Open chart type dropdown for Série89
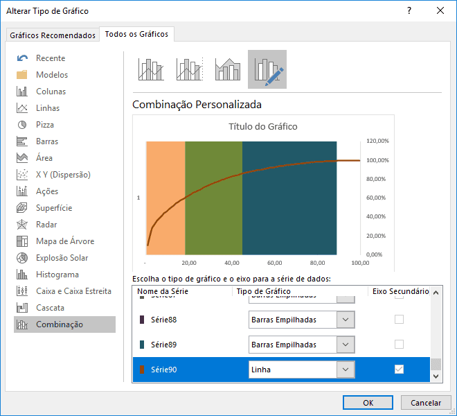 coord(346,345)
